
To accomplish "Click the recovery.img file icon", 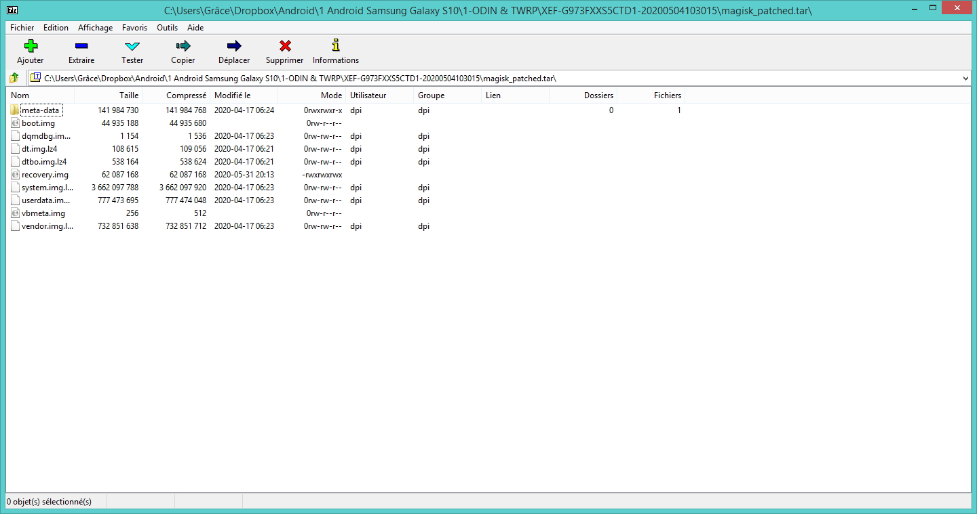I will point(16,175).
